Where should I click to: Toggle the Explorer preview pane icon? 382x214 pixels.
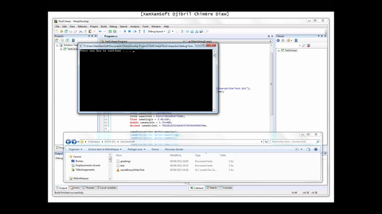[308, 149]
